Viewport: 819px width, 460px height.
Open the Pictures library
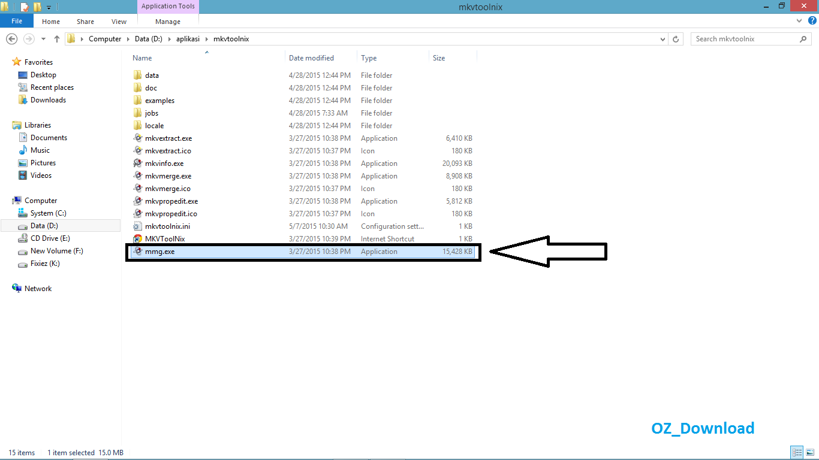(43, 163)
